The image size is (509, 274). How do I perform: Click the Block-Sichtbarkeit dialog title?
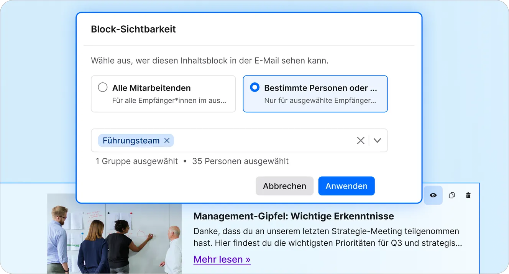tap(133, 29)
